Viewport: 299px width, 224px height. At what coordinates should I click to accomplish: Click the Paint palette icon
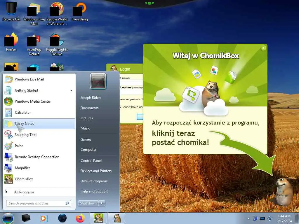[8, 146]
